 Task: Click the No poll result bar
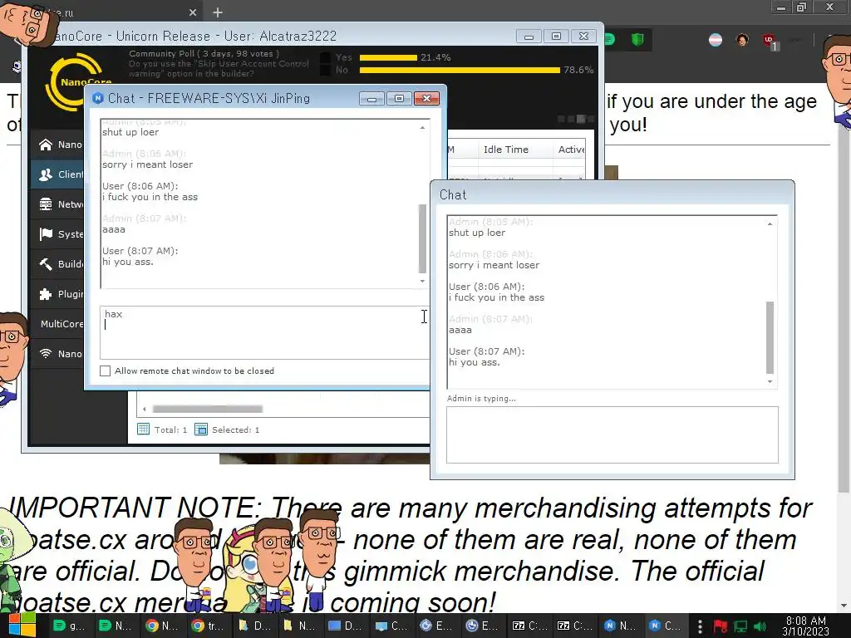[460, 70]
